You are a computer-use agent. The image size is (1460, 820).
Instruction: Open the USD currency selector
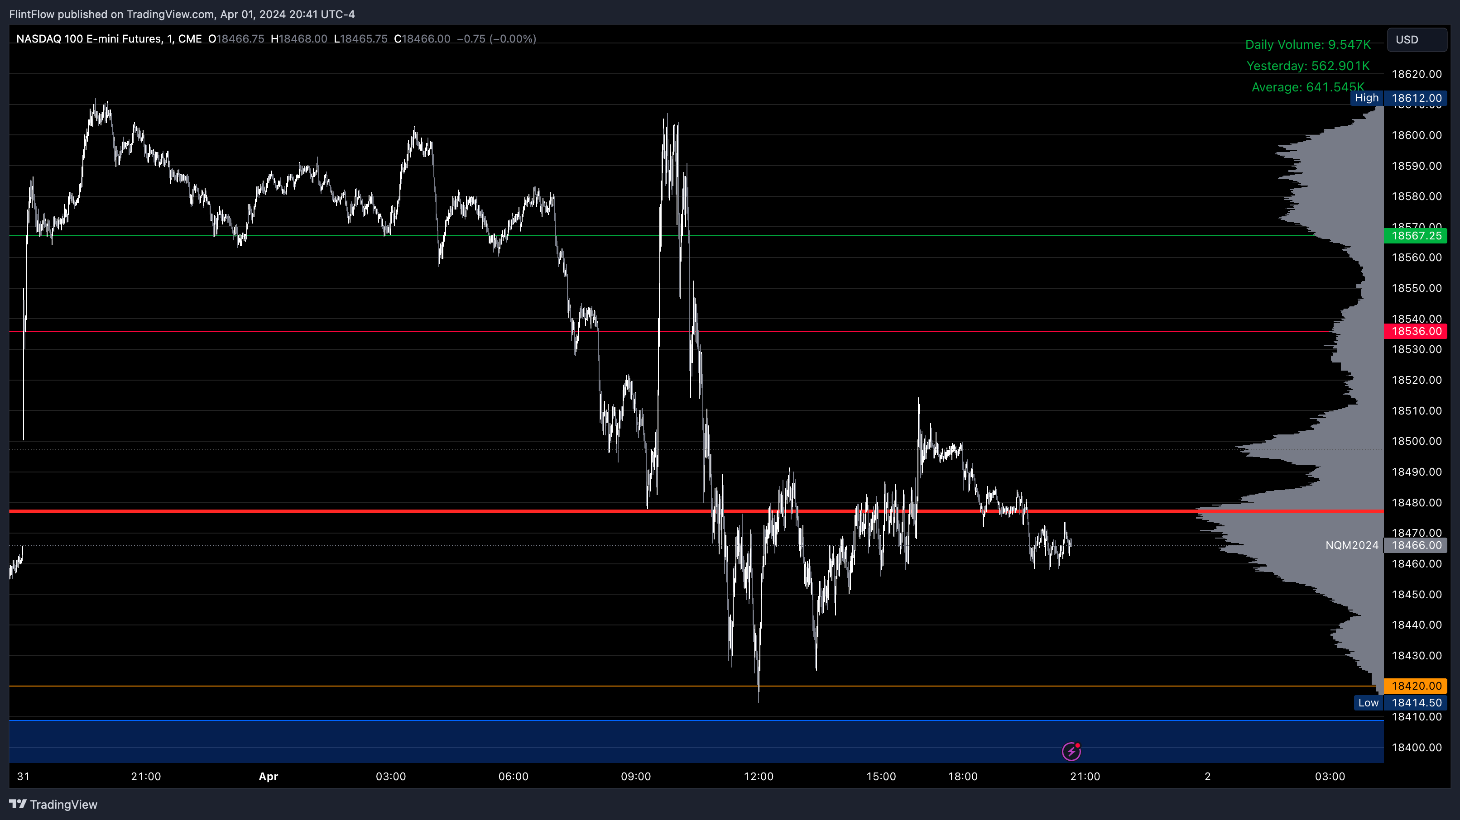pos(1417,40)
